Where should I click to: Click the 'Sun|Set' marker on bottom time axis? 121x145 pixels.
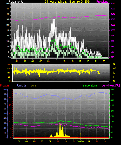click(80, 141)
